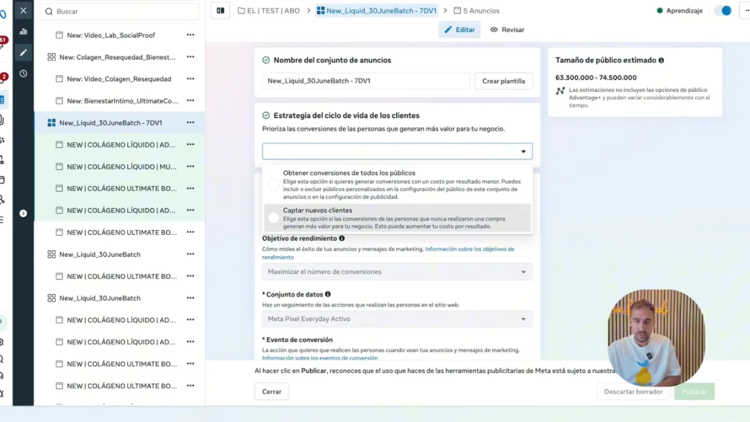Click the search magnifier icon in Buscar
750x422 pixels.
click(x=49, y=12)
